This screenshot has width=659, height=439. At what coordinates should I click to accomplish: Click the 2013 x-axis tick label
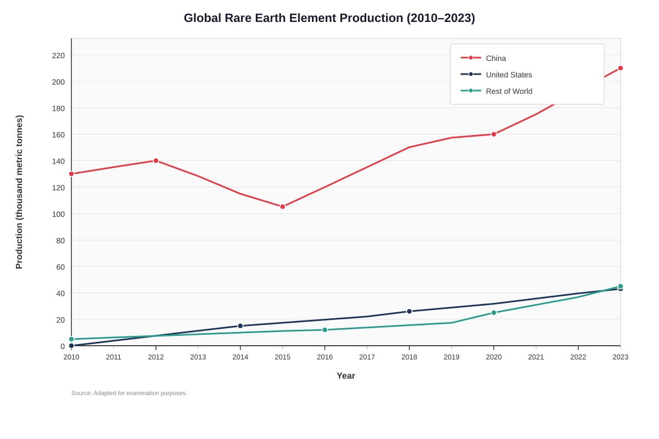tap(198, 357)
